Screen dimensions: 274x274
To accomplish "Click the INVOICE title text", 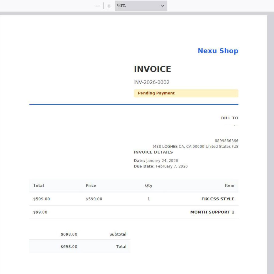I will coord(152,69).
